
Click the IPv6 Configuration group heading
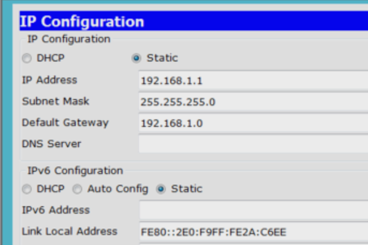click(75, 171)
